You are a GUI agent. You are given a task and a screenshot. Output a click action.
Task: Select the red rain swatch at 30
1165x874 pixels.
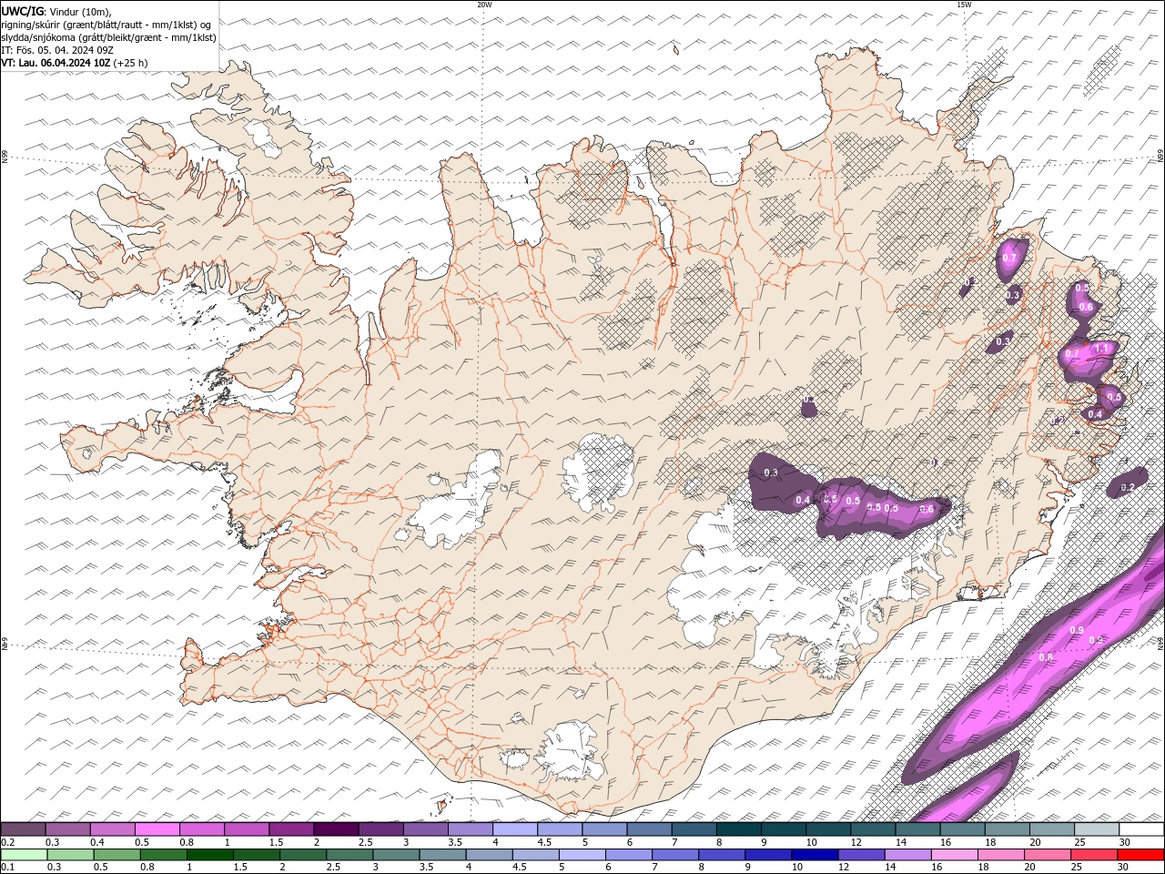(1140, 855)
